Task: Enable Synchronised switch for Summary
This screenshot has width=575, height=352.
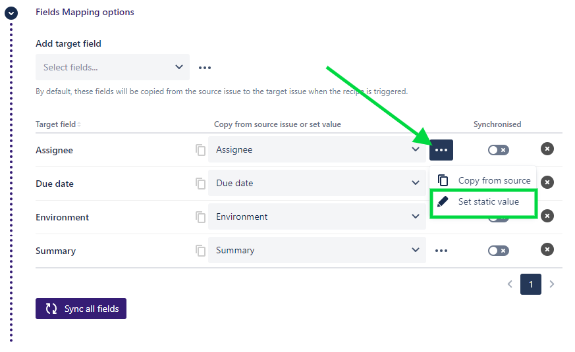Action: pyautogui.click(x=498, y=251)
